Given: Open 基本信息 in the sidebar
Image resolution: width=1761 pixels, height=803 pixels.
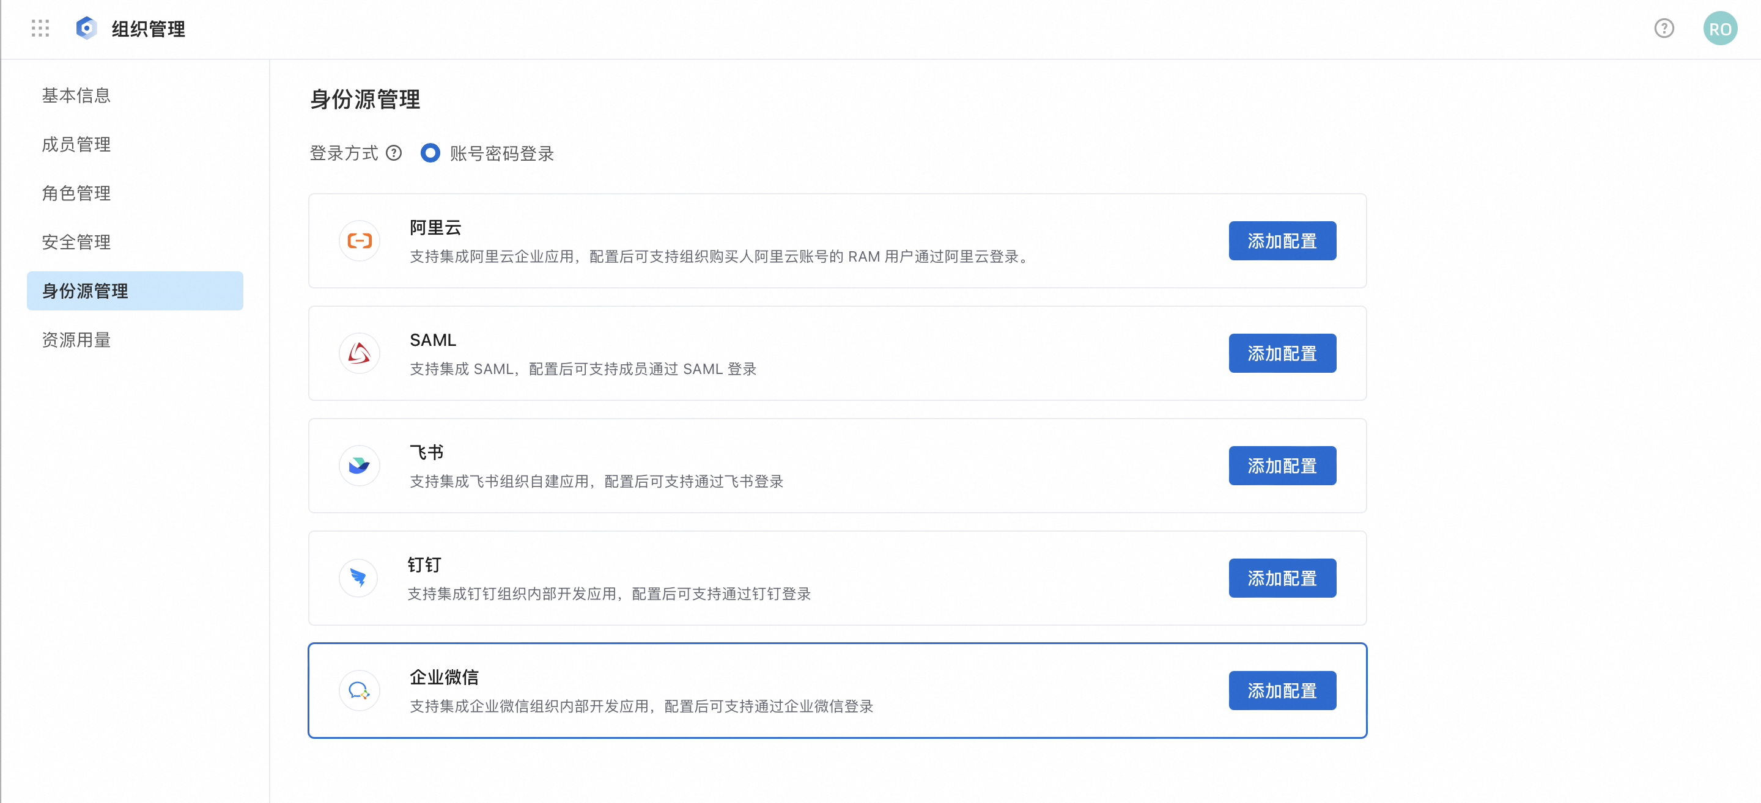Looking at the screenshot, I should click(x=76, y=95).
